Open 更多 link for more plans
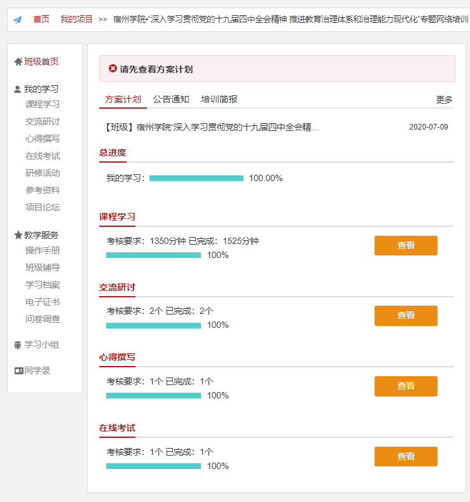Screen dimensions: 470x502 click(444, 100)
